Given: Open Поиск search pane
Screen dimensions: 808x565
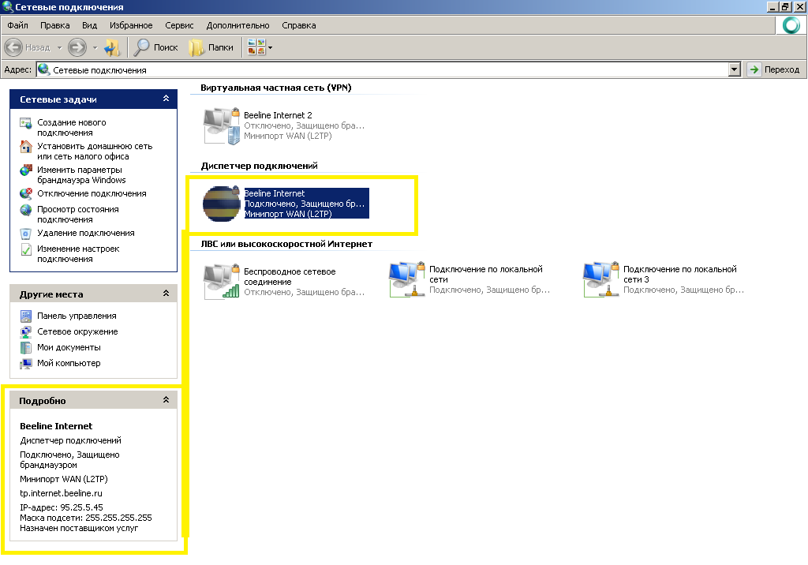Looking at the screenshot, I should 155,47.
